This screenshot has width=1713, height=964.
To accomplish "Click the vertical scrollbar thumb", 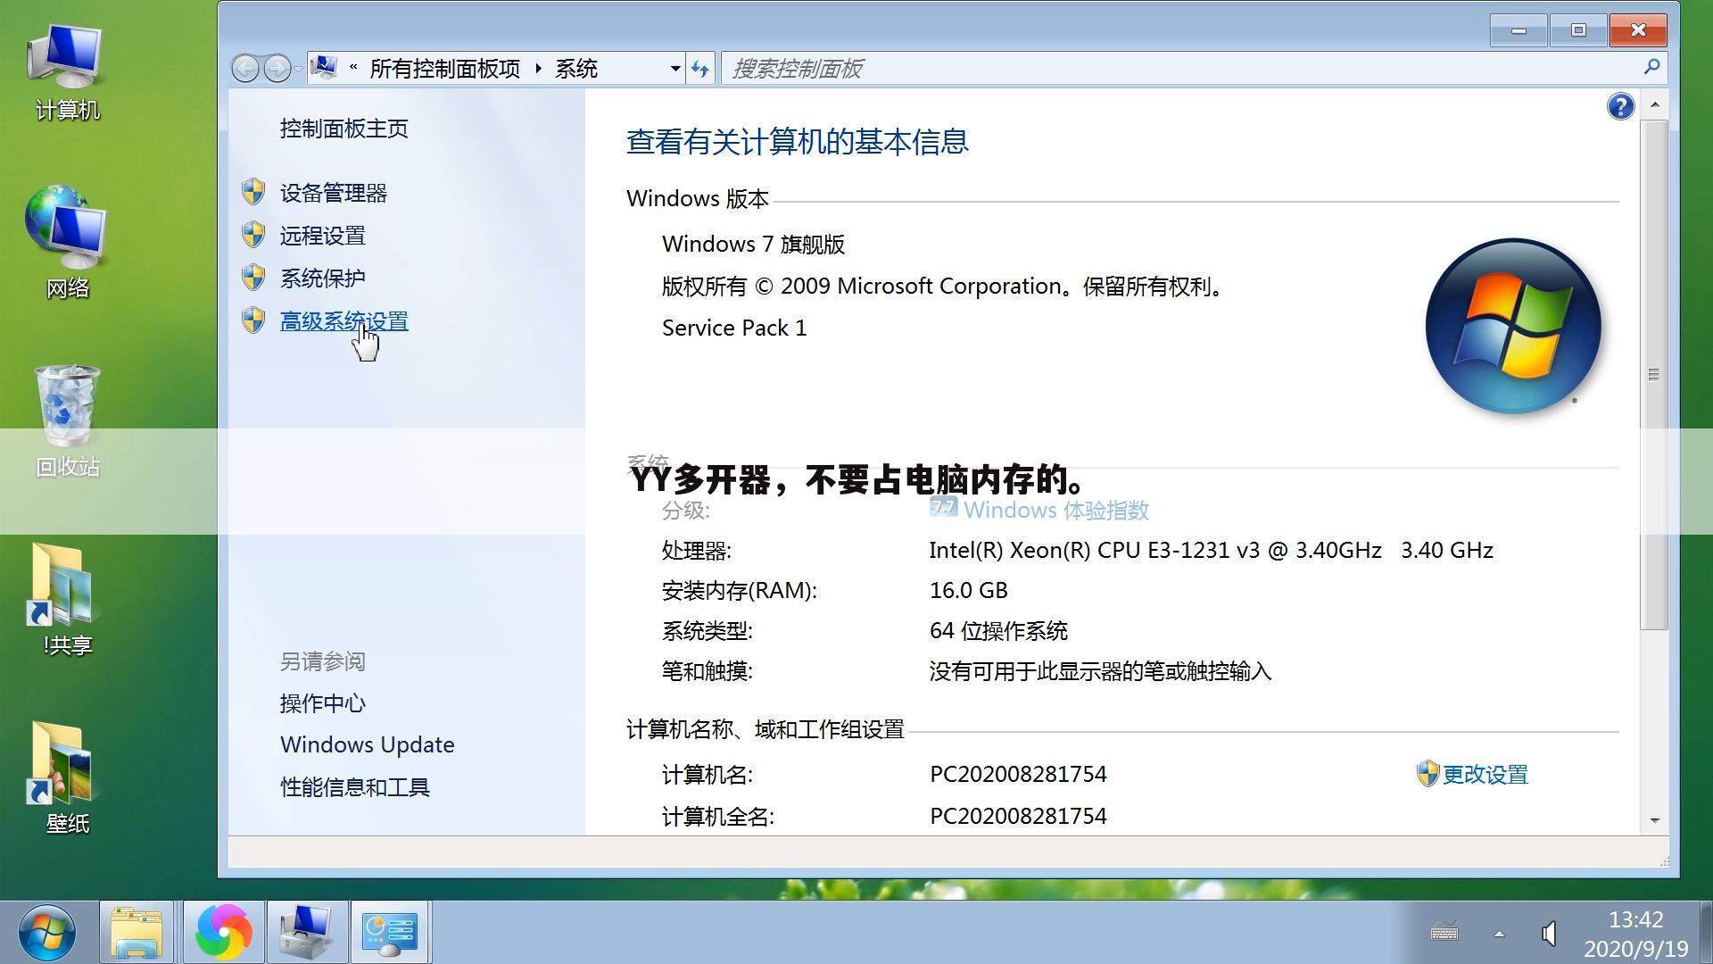I will pos(1655,375).
